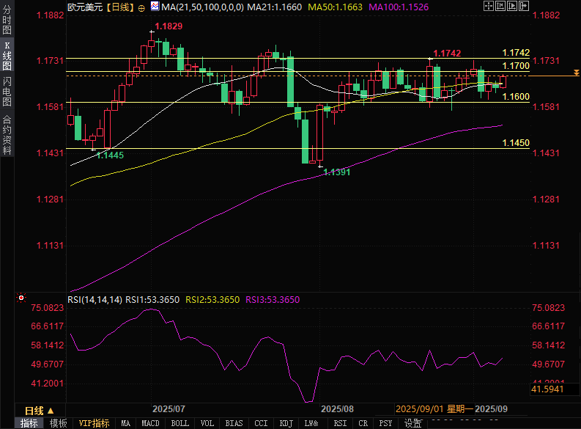This screenshot has width=581, height=429.
Task: Click the tall green candle at 1.1391 low
Action: click(x=306, y=142)
